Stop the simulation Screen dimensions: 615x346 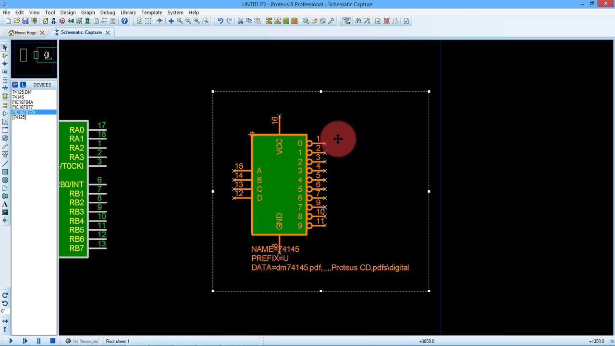point(53,341)
